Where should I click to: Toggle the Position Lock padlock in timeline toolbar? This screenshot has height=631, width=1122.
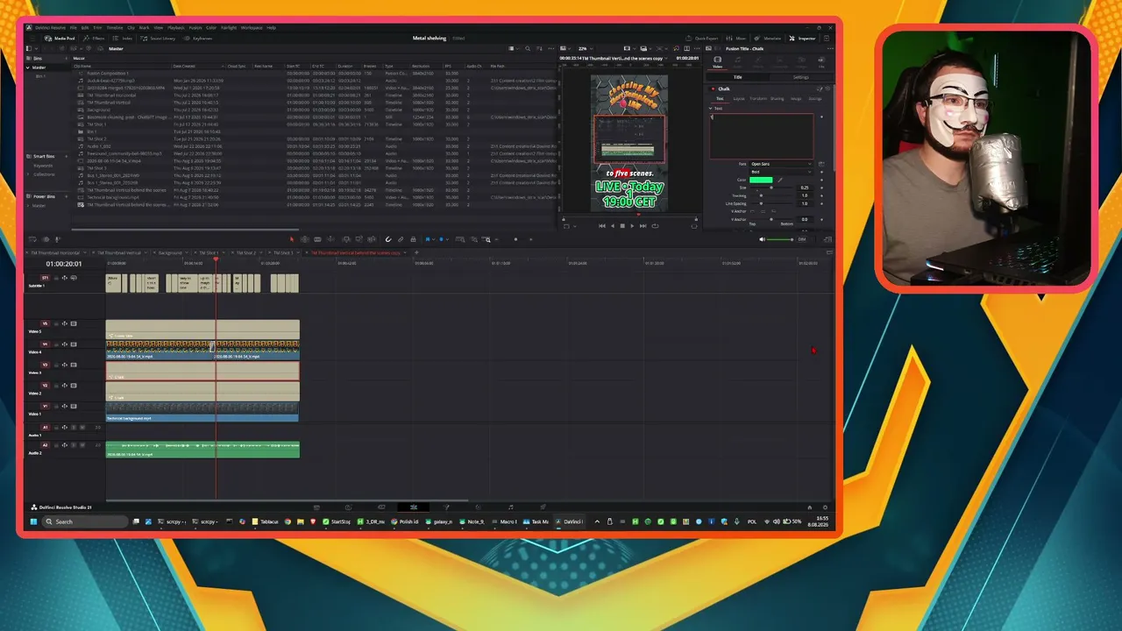pyautogui.click(x=413, y=239)
